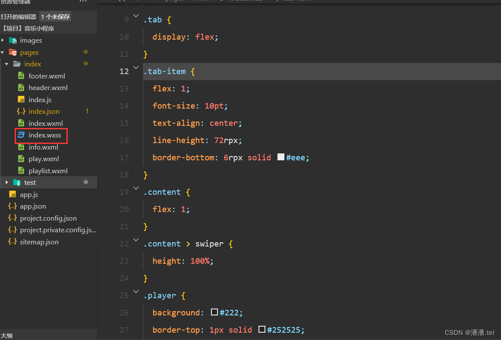Image resolution: width=501 pixels, height=340 pixels.
Task: Open app.json file
Action: [x=33, y=206]
